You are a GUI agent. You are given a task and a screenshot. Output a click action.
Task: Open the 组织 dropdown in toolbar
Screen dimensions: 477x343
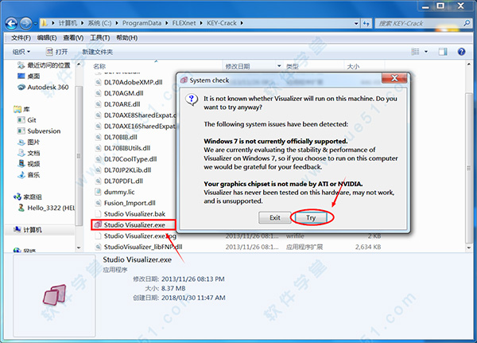(x=21, y=52)
